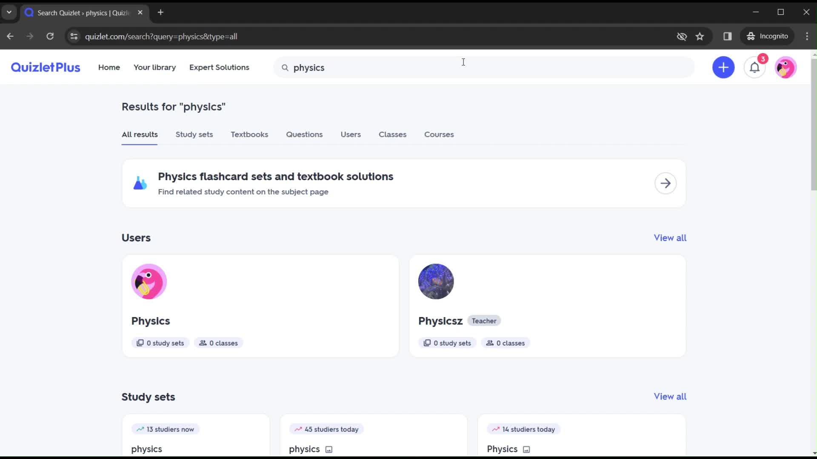Click View all users link
Image resolution: width=817 pixels, height=459 pixels.
(671, 237)
